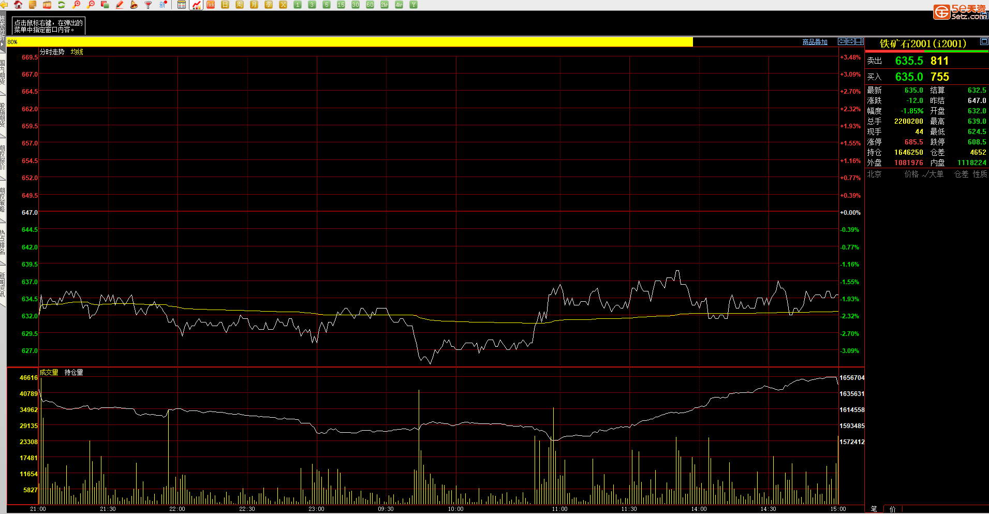
Task: Expand the split-panel layout icon
Action: [x=859, y=41]
